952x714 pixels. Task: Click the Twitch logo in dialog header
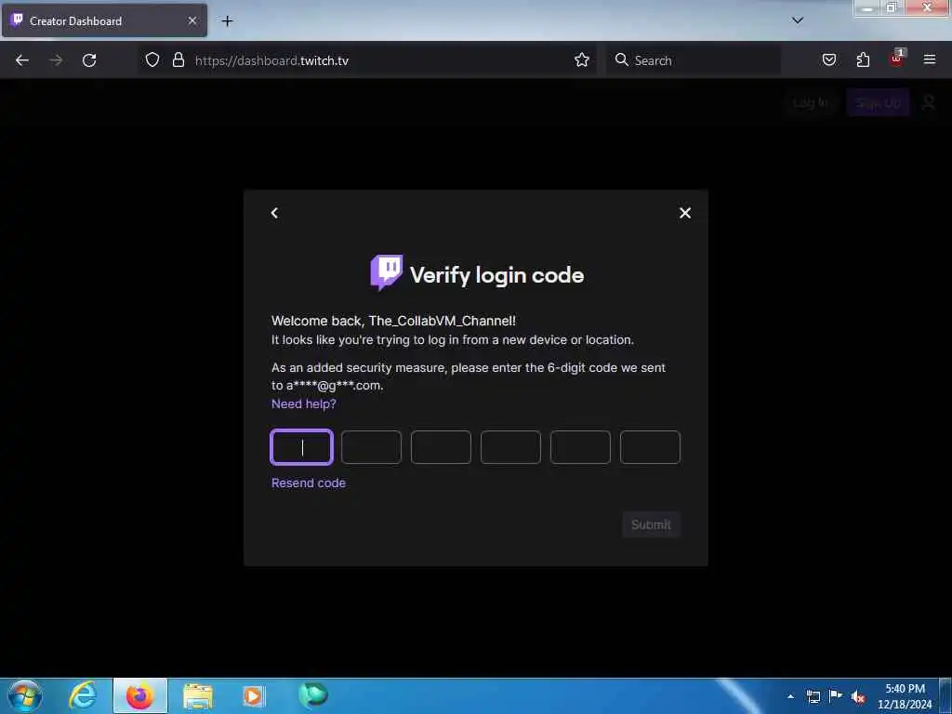(x=386, y=272)
